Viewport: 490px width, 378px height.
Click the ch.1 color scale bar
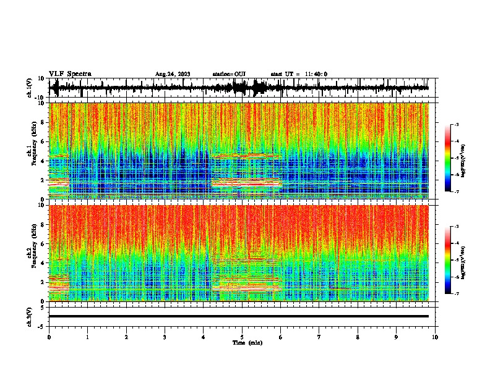(448, 158)
